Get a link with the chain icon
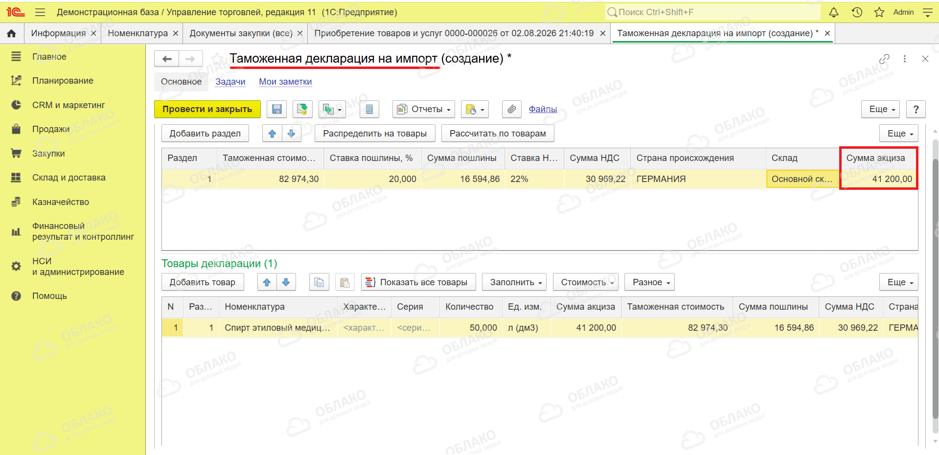The width and height of the screenshot is (939, 455). tap(884, 59)
